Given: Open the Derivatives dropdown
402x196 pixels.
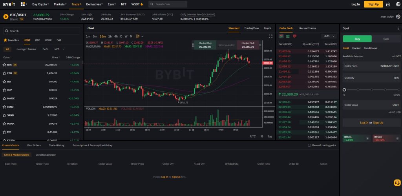Looking at the screenshot, I should 95,4.
